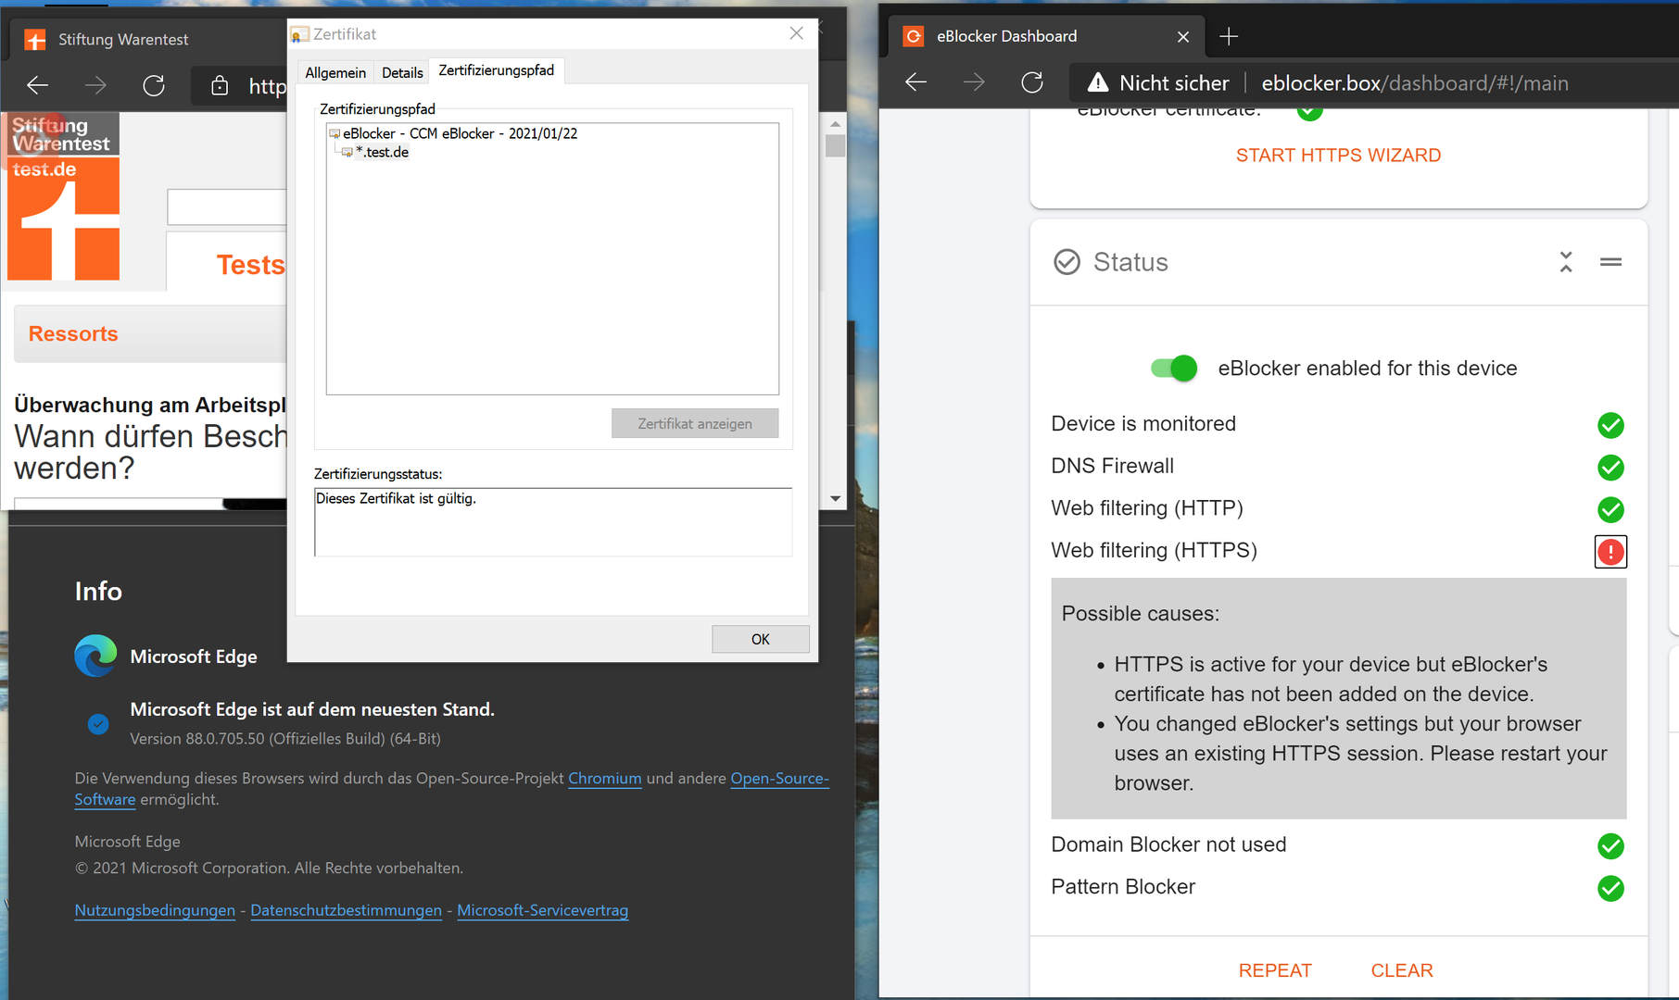Viewport: 1679px width, 1000px height.
Task: Go back in the Stiftung Warentest window
Action: pyautogui.click(x=38, y=85)
